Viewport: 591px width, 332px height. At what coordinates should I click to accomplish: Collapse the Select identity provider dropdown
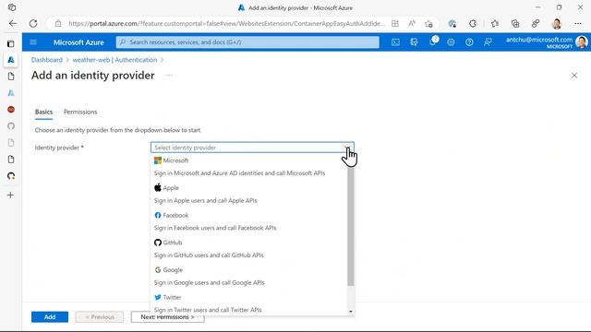pos(347,148)
